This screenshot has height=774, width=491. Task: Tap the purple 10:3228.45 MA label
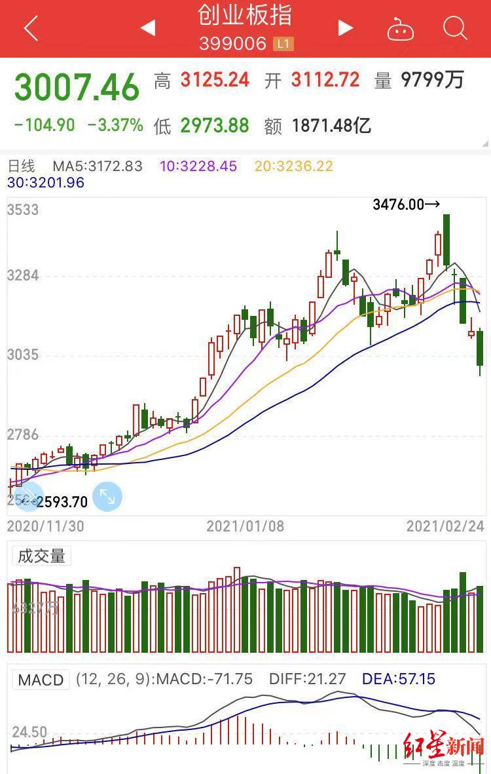tap(198, 166)
